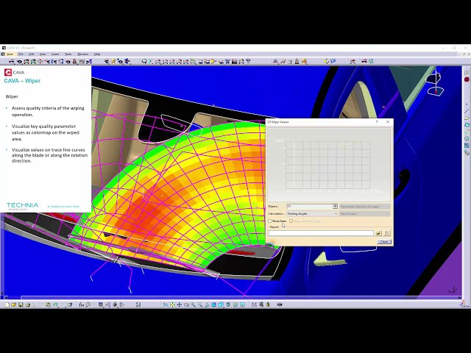Open the Horizontal direction of wiper dropdown
Screen dimensions: 471x353
tap(365, 207)
